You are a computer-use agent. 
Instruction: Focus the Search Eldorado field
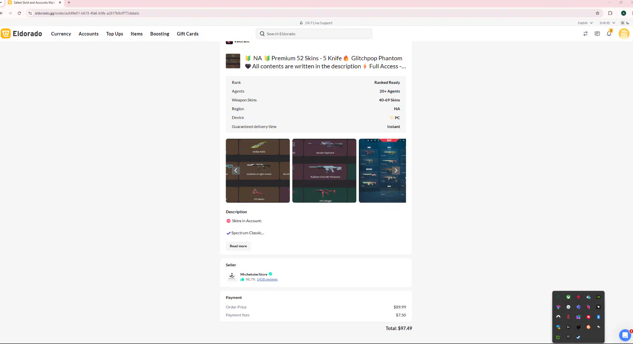[314, 34]
